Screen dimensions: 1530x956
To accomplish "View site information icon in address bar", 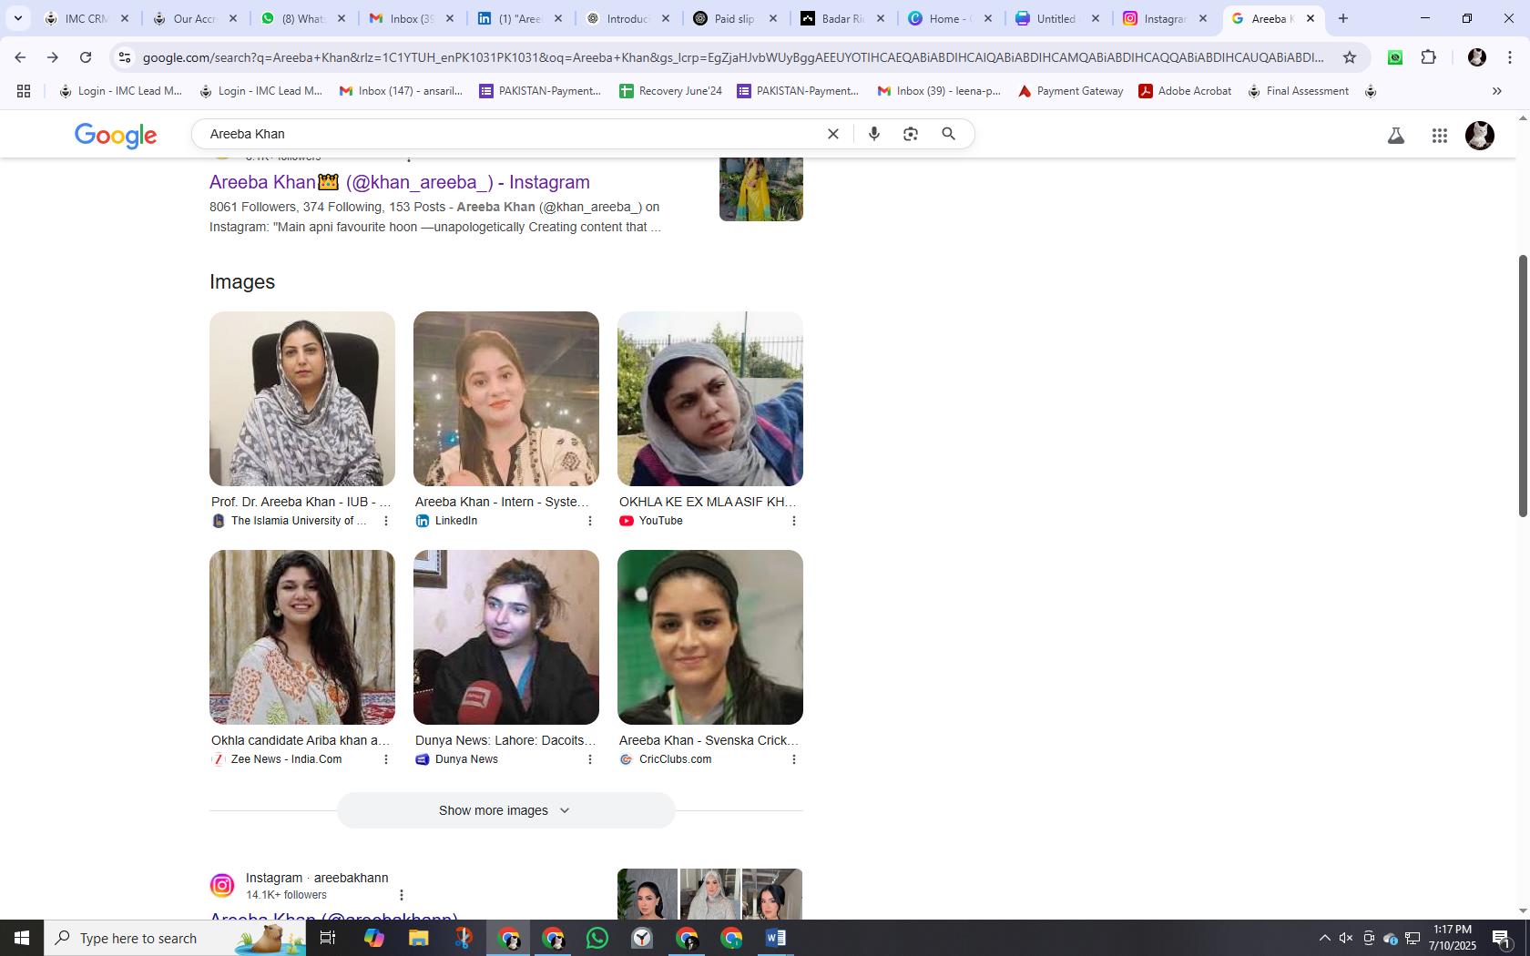I will 125,57.
